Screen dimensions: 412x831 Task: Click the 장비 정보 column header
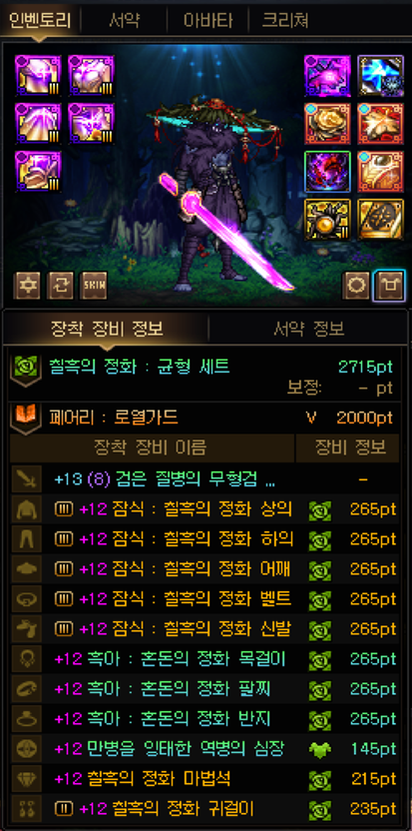[x=349, y=448]
